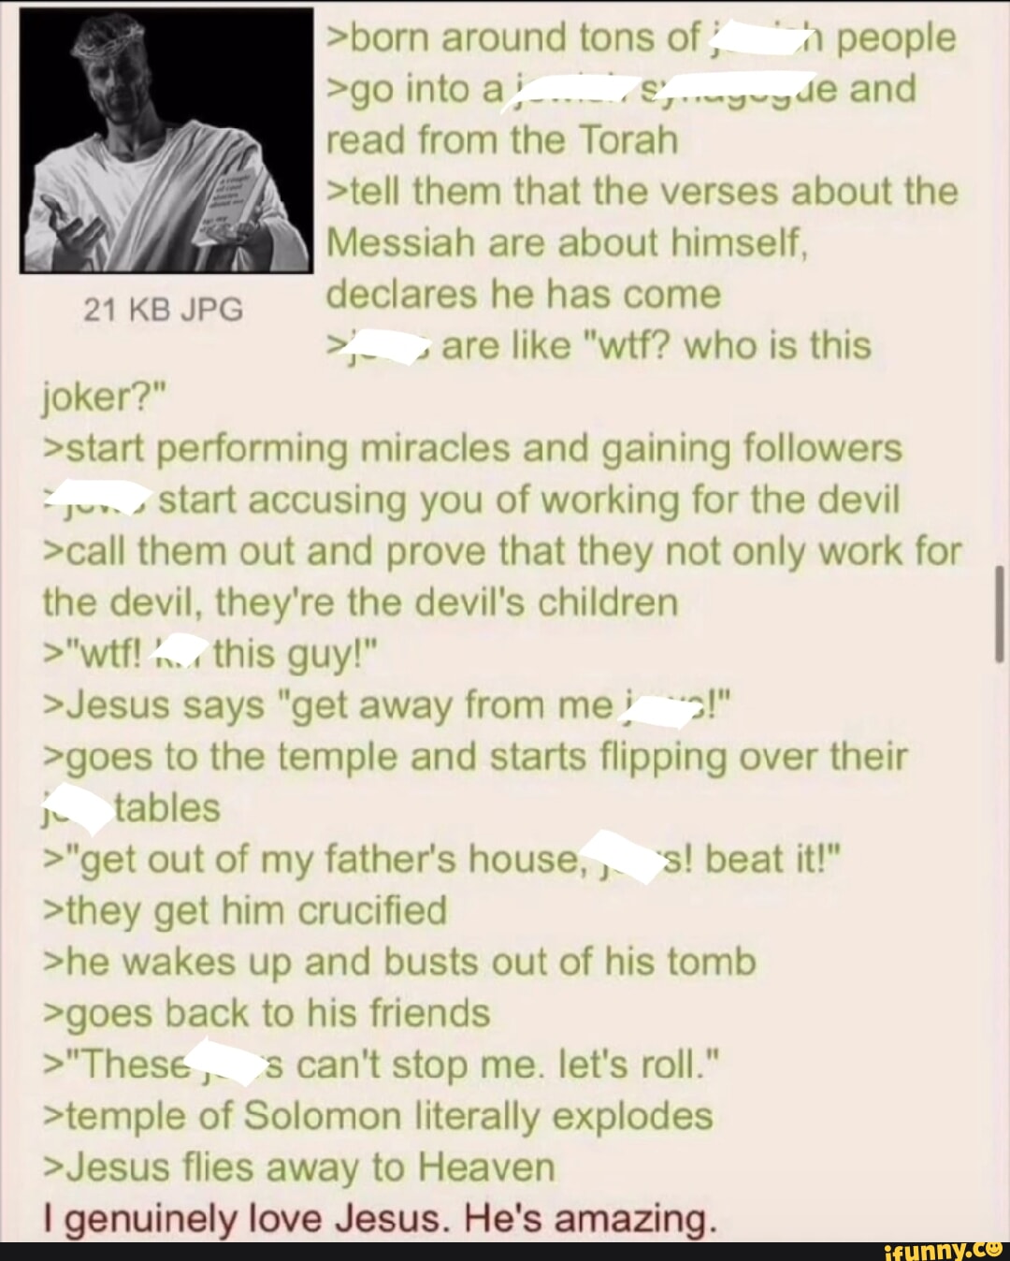The width and height of the screenshot is (1010, 1261).
Task: Click 'temple of Solomon literally explodes' line
Action: [379, 1116]
